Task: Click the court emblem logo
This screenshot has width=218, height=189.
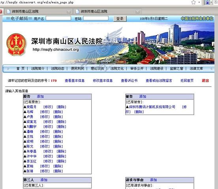Action: click(x=16, y=44)
